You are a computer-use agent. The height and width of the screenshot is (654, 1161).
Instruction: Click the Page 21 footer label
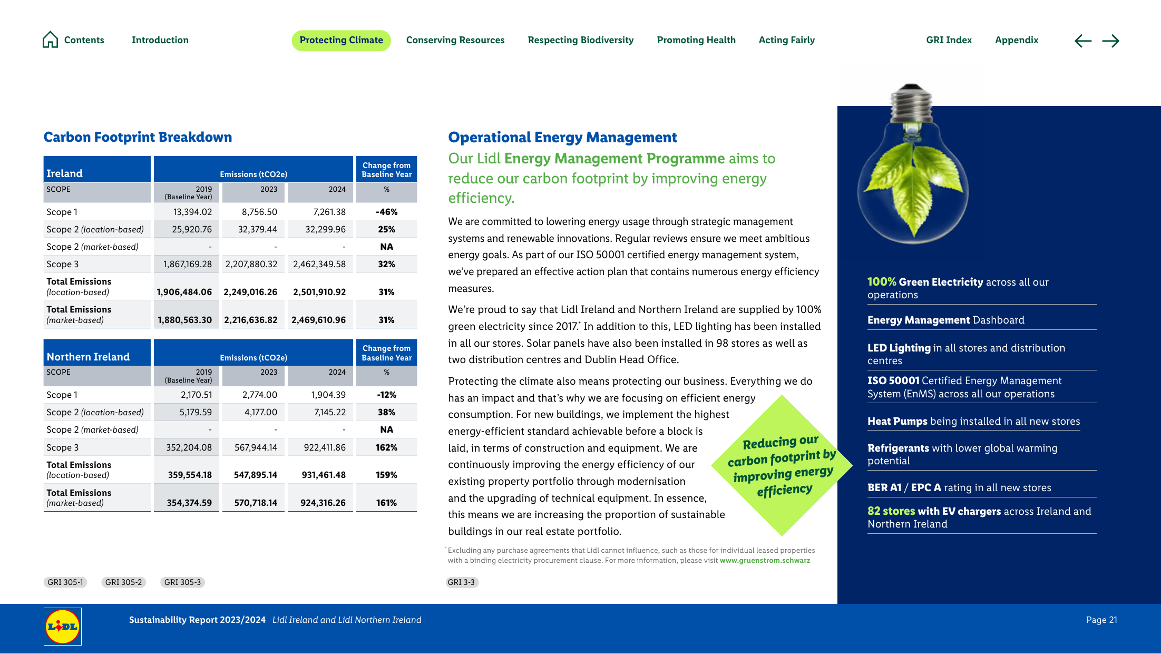tap(1101, 620)
